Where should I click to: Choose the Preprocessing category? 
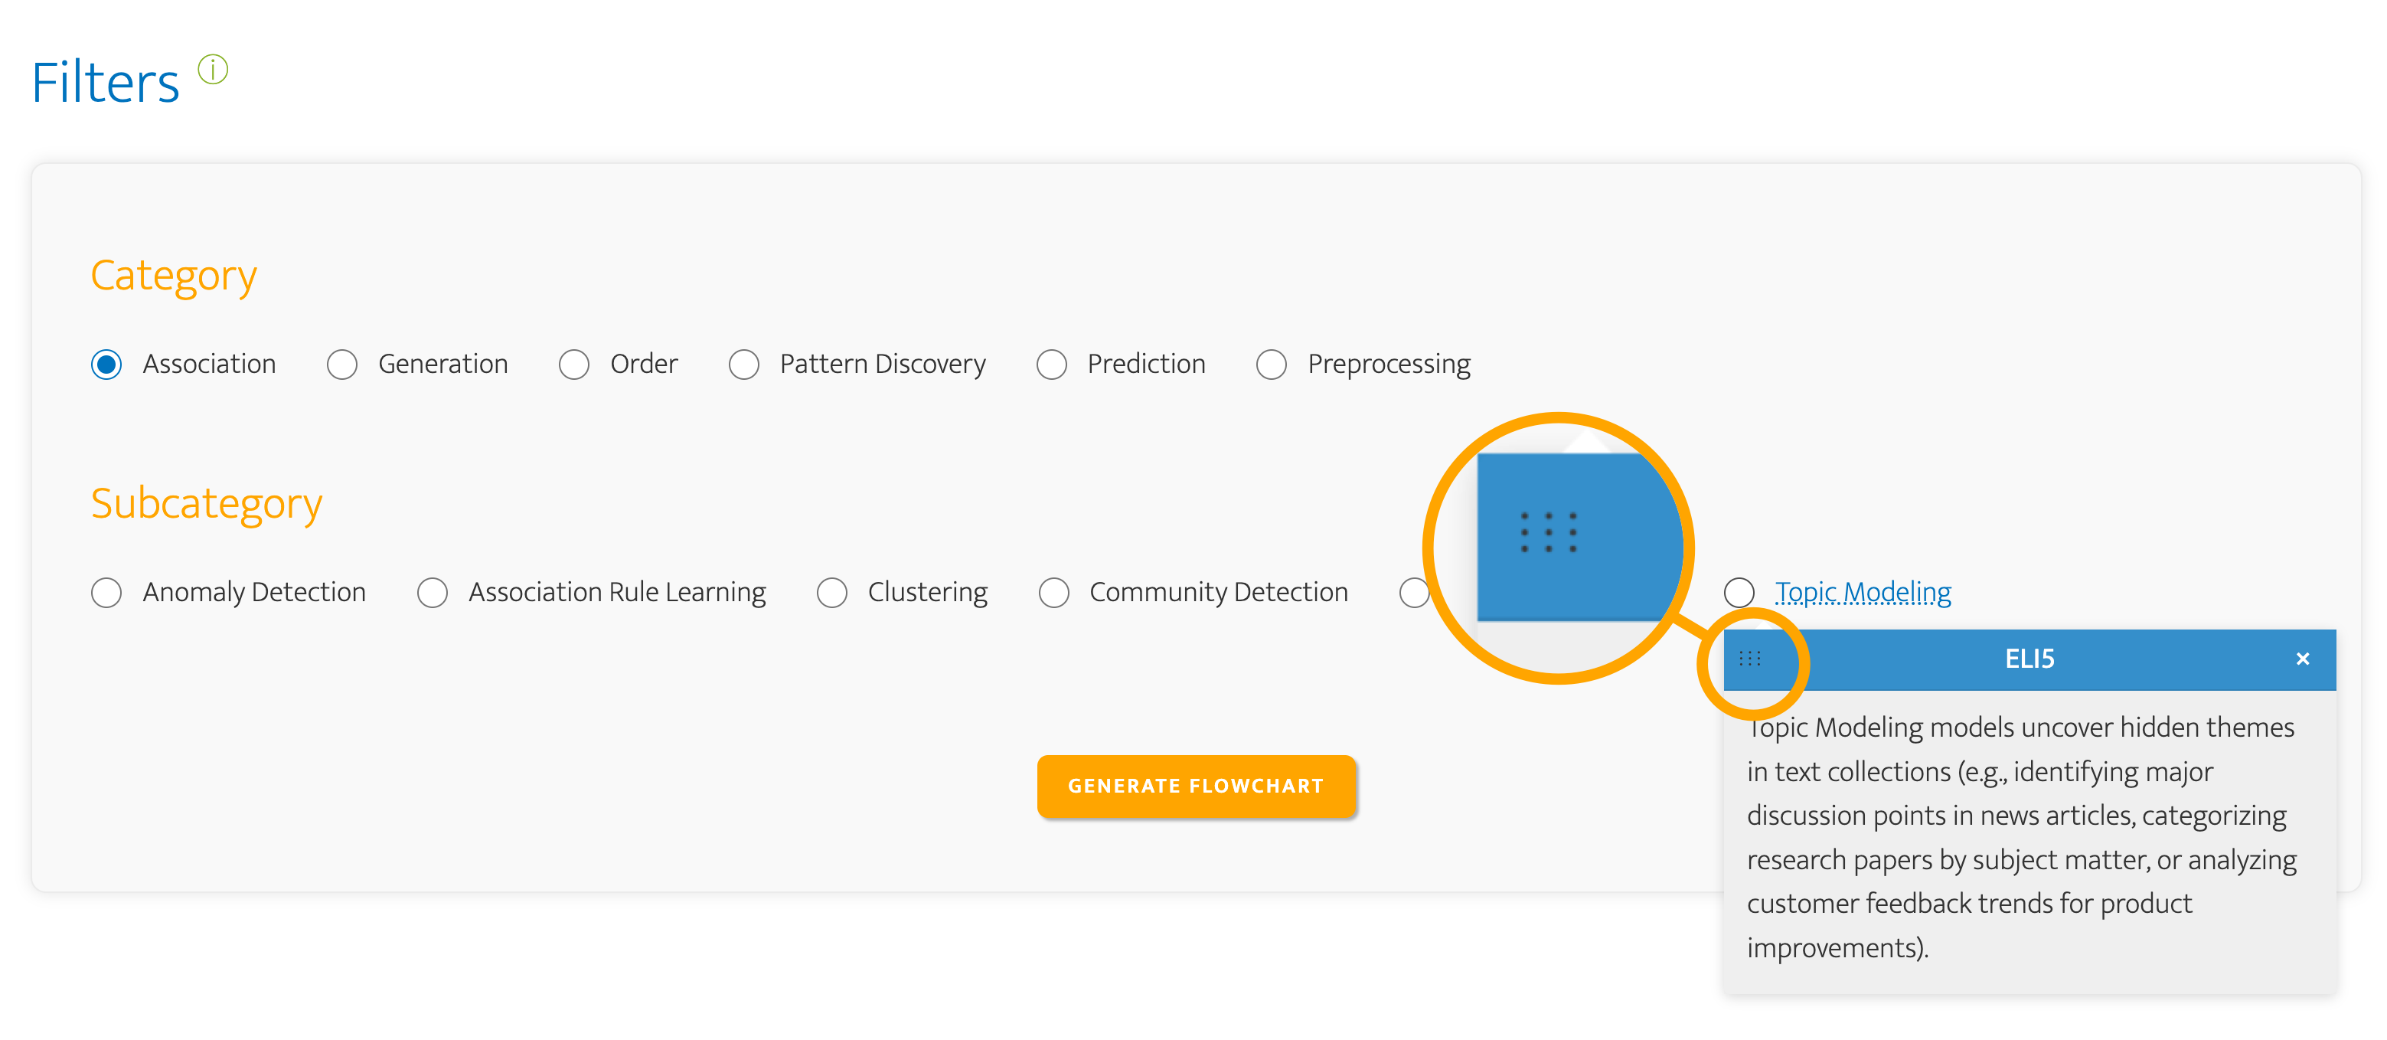1270,365
